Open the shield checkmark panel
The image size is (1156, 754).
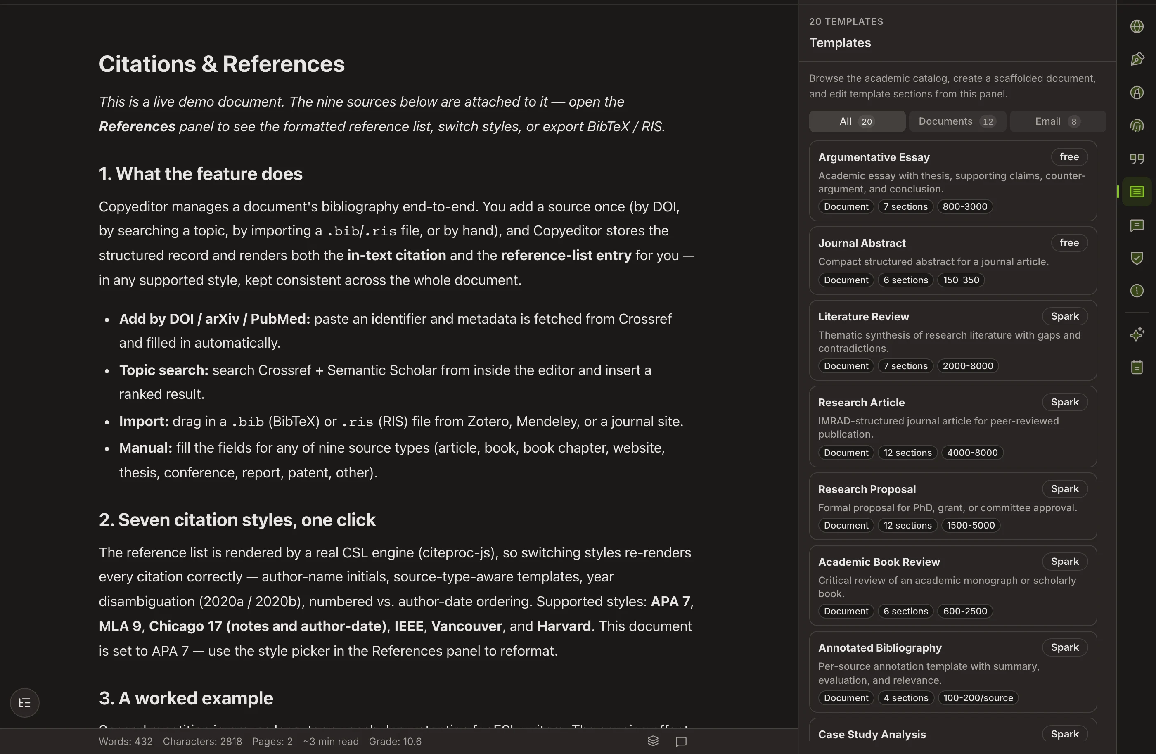click(1137, 258)
